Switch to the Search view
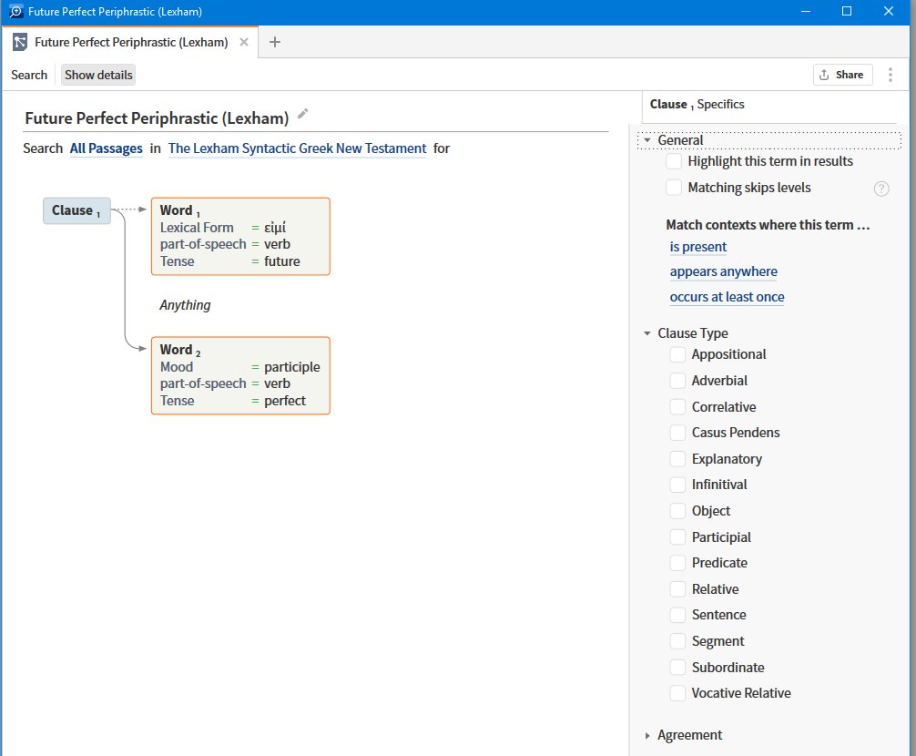This screenshot has height=756, width=916. 28,75
